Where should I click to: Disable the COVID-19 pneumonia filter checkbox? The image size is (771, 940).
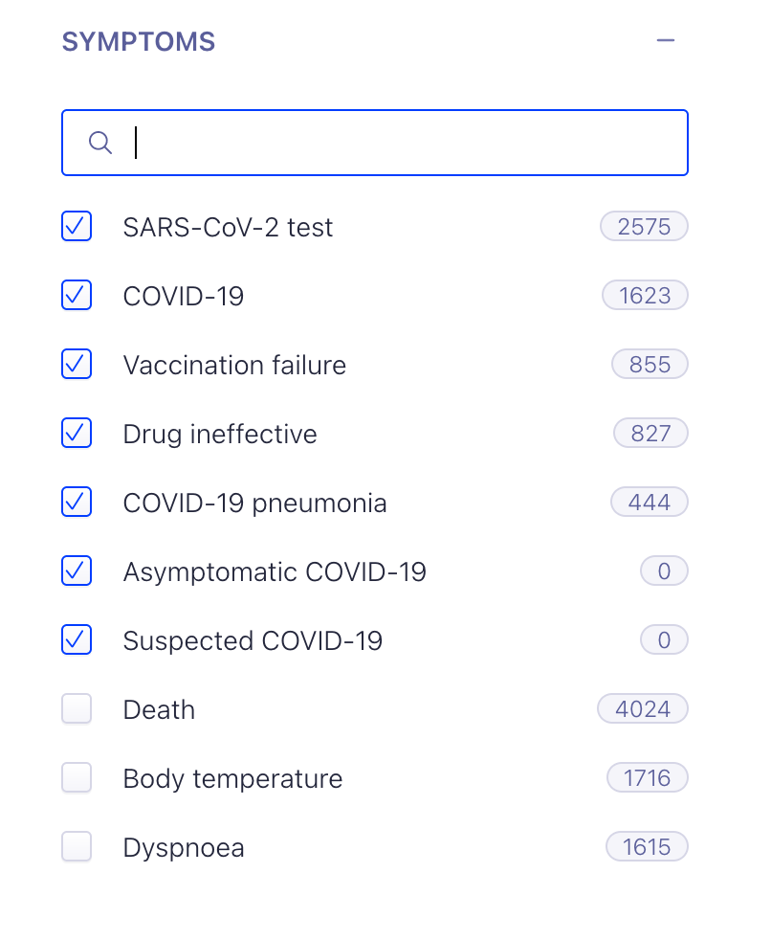[77, 502]
